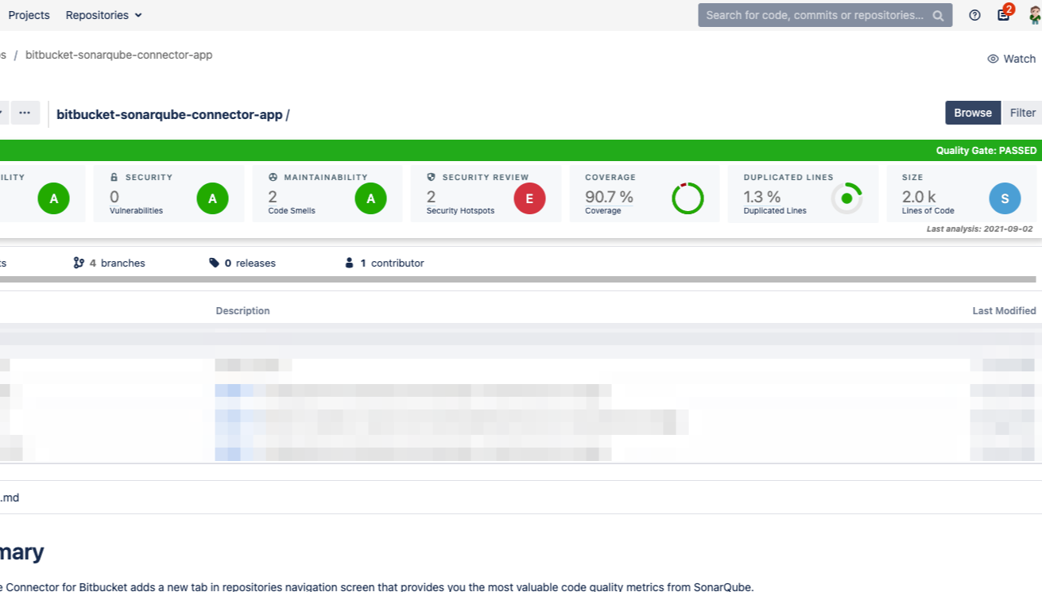1042x592 pixels.
Task: Focus the code search input field
Action: point(815,15)
